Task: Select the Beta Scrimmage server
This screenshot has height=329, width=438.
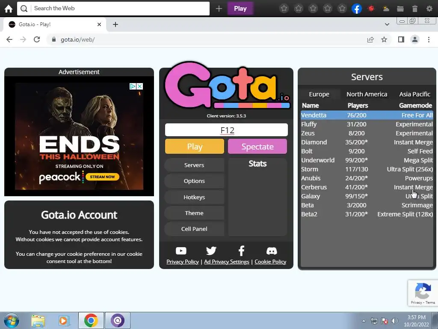Action: click(x=367, y=205)
